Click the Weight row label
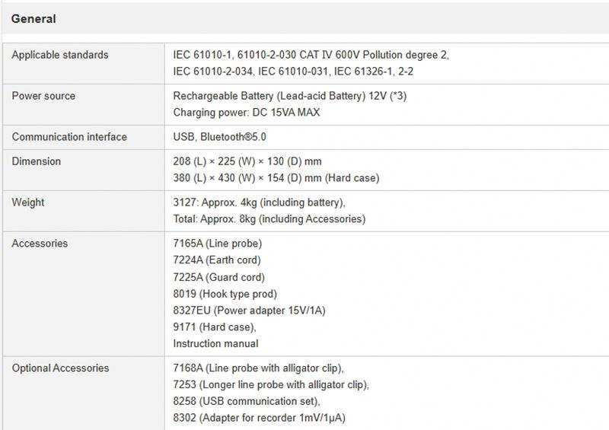This screenshot has width=609, height=430. pyautogui.click(x=28, y=202)
